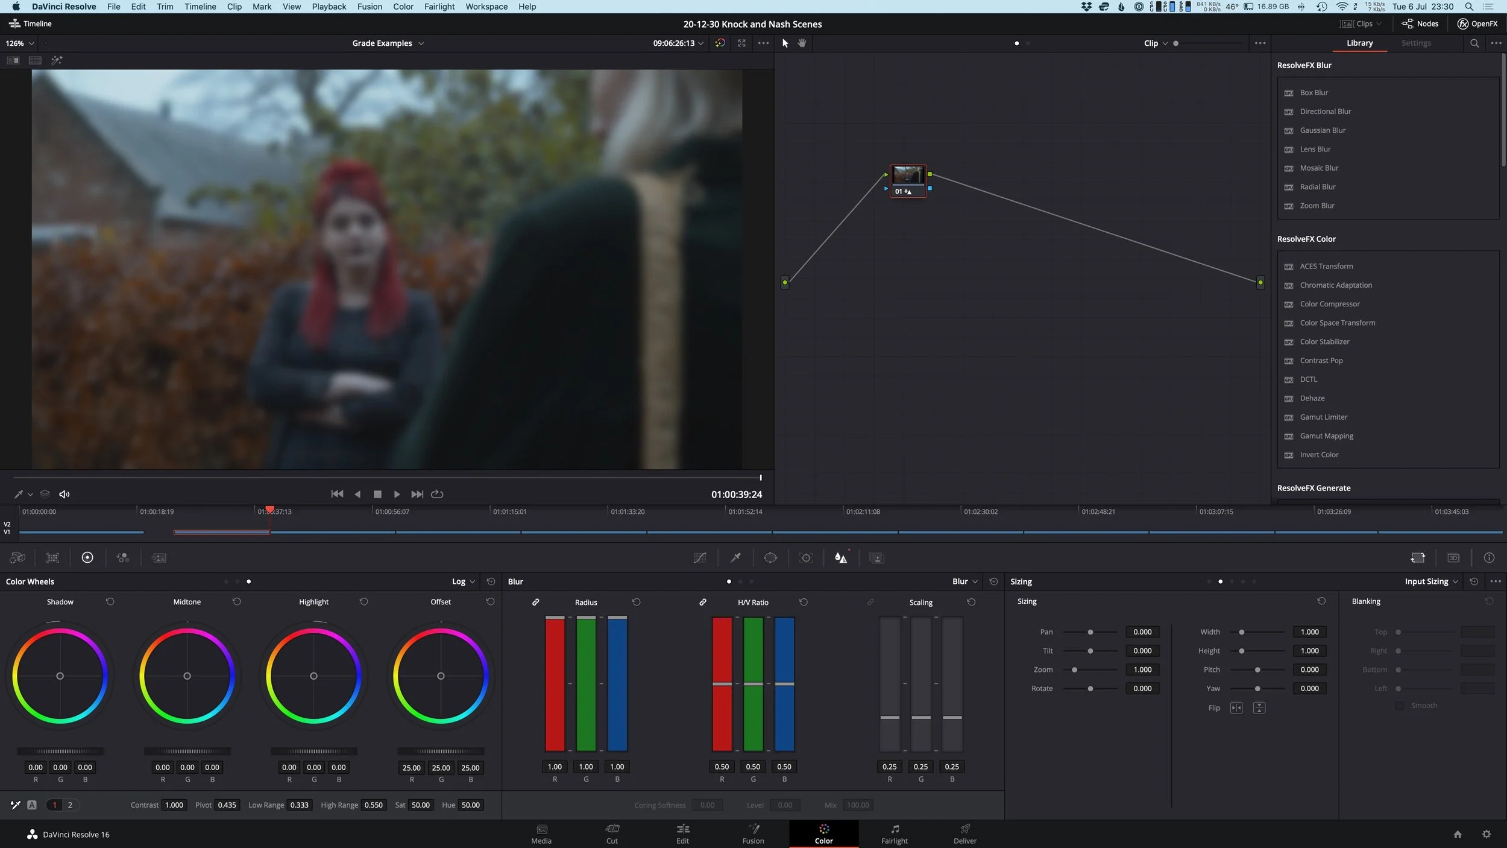Click the Contrast value field
1507x848 pixels.
[174, 805]
